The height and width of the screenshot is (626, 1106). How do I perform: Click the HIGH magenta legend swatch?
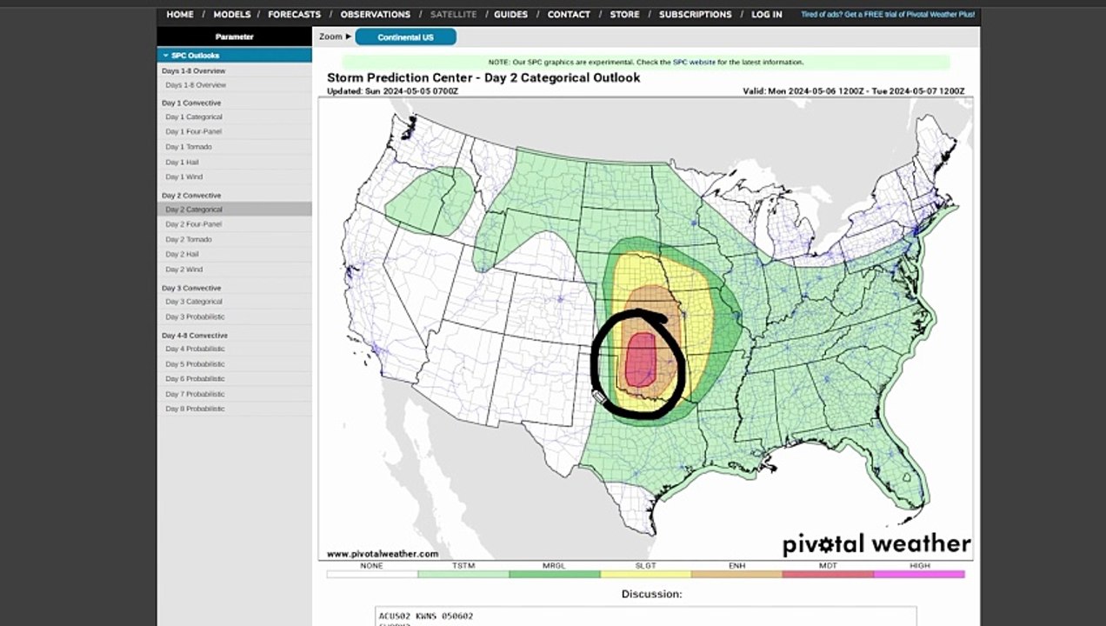point(919,574)
